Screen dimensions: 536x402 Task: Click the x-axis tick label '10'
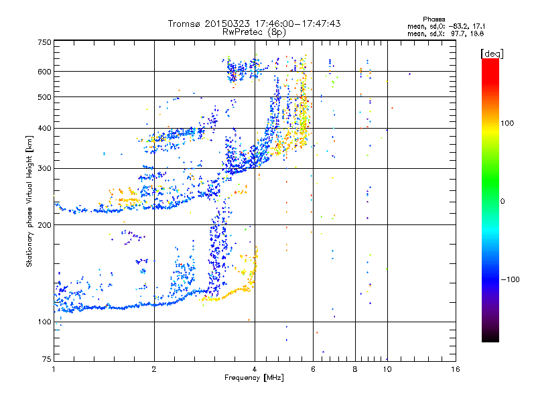[x=387, y=369]
